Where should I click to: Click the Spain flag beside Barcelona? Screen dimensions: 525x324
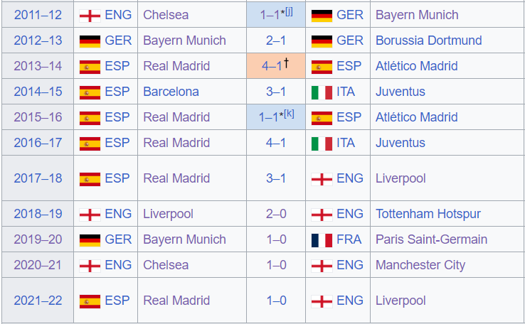pyautogui.click(x=90, y=92)
